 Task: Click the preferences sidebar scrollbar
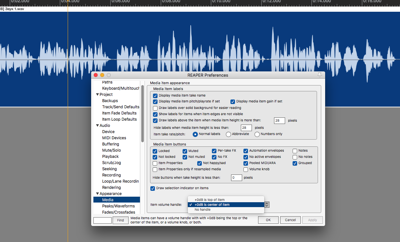pyautogui.click(x=143, y=114)
